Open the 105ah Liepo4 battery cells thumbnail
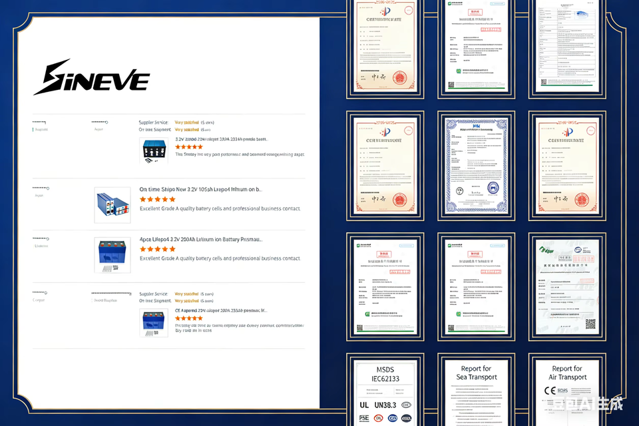Viewport: 639px width, 426px height. point(112,205)
